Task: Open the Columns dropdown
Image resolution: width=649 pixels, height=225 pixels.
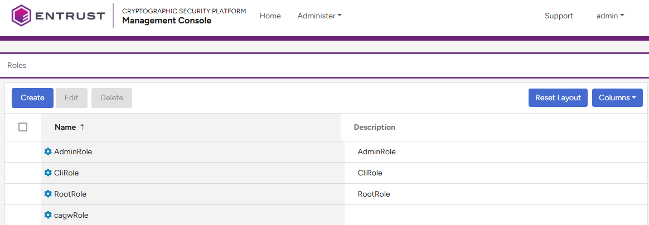Action: point(617,97)
